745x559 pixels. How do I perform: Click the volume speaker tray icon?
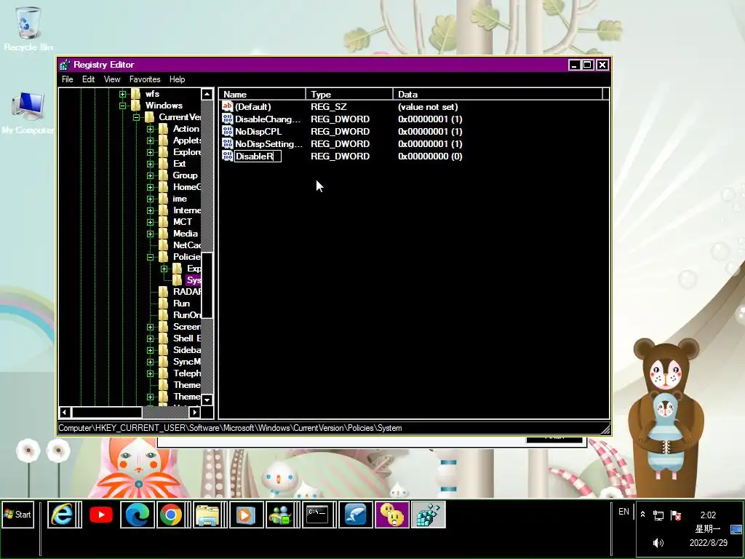point(658,543)
